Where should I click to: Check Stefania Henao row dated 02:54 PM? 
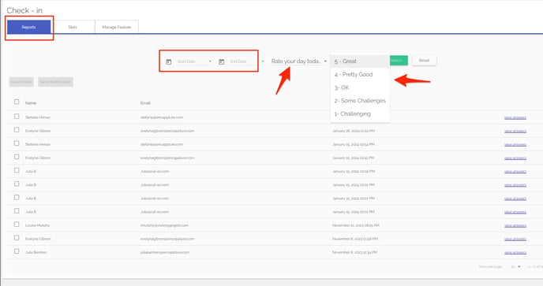tap(17, 143)
